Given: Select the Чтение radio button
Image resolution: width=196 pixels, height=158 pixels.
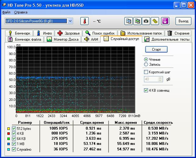Looking at the screenshot, I should (146, 60).
